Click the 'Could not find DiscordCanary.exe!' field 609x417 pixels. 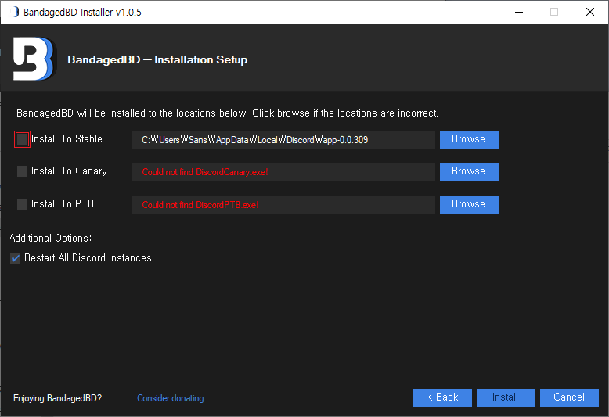(x=283, y=171)
